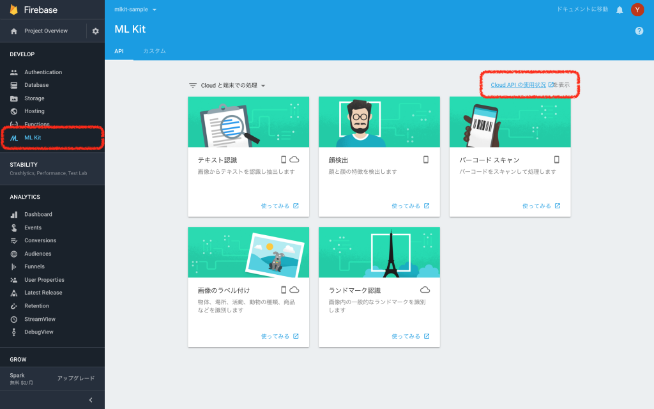
Task: Open notifications bell icon
Action: [620, 10]
